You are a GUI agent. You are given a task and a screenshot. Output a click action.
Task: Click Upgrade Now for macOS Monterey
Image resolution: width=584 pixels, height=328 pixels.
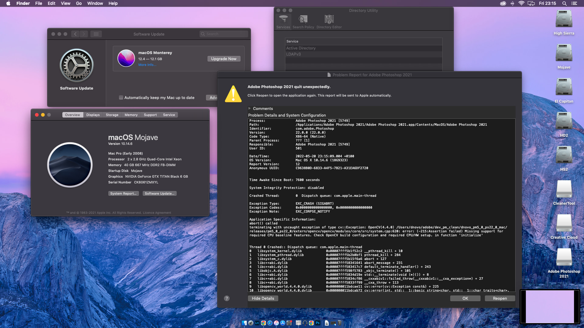pos(224,59)
